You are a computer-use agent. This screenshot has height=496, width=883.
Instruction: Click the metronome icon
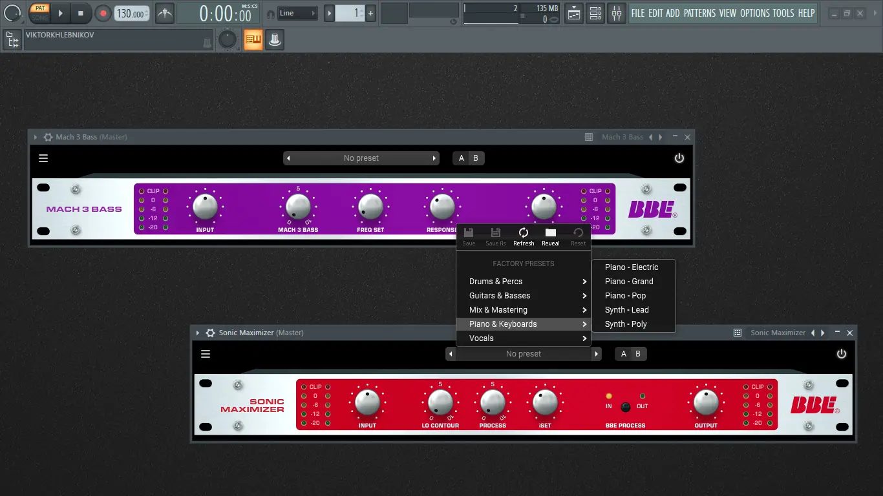click(x=165, y=13)
